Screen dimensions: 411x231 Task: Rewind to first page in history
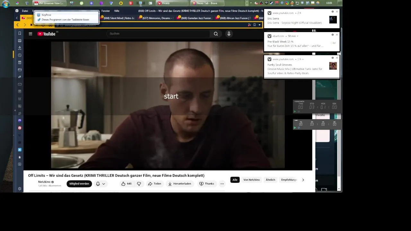31,25
